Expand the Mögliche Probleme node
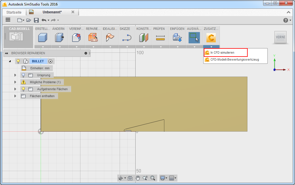The height and width of the screenshot is (185, 295). (x=15, y=82)
